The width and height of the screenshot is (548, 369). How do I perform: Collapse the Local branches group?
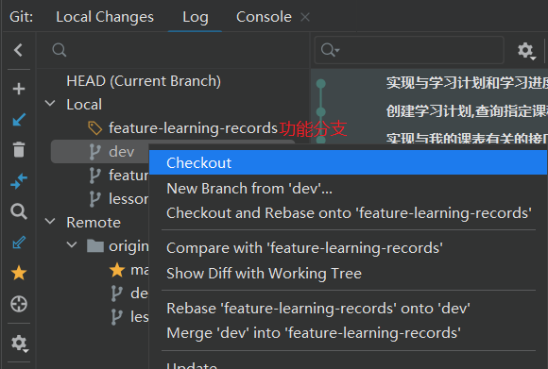click(x=50, y=104)
